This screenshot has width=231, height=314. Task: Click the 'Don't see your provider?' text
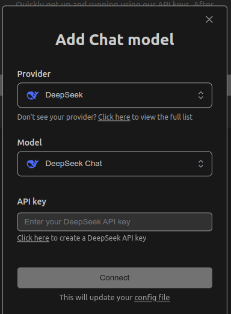coord(57,117)
